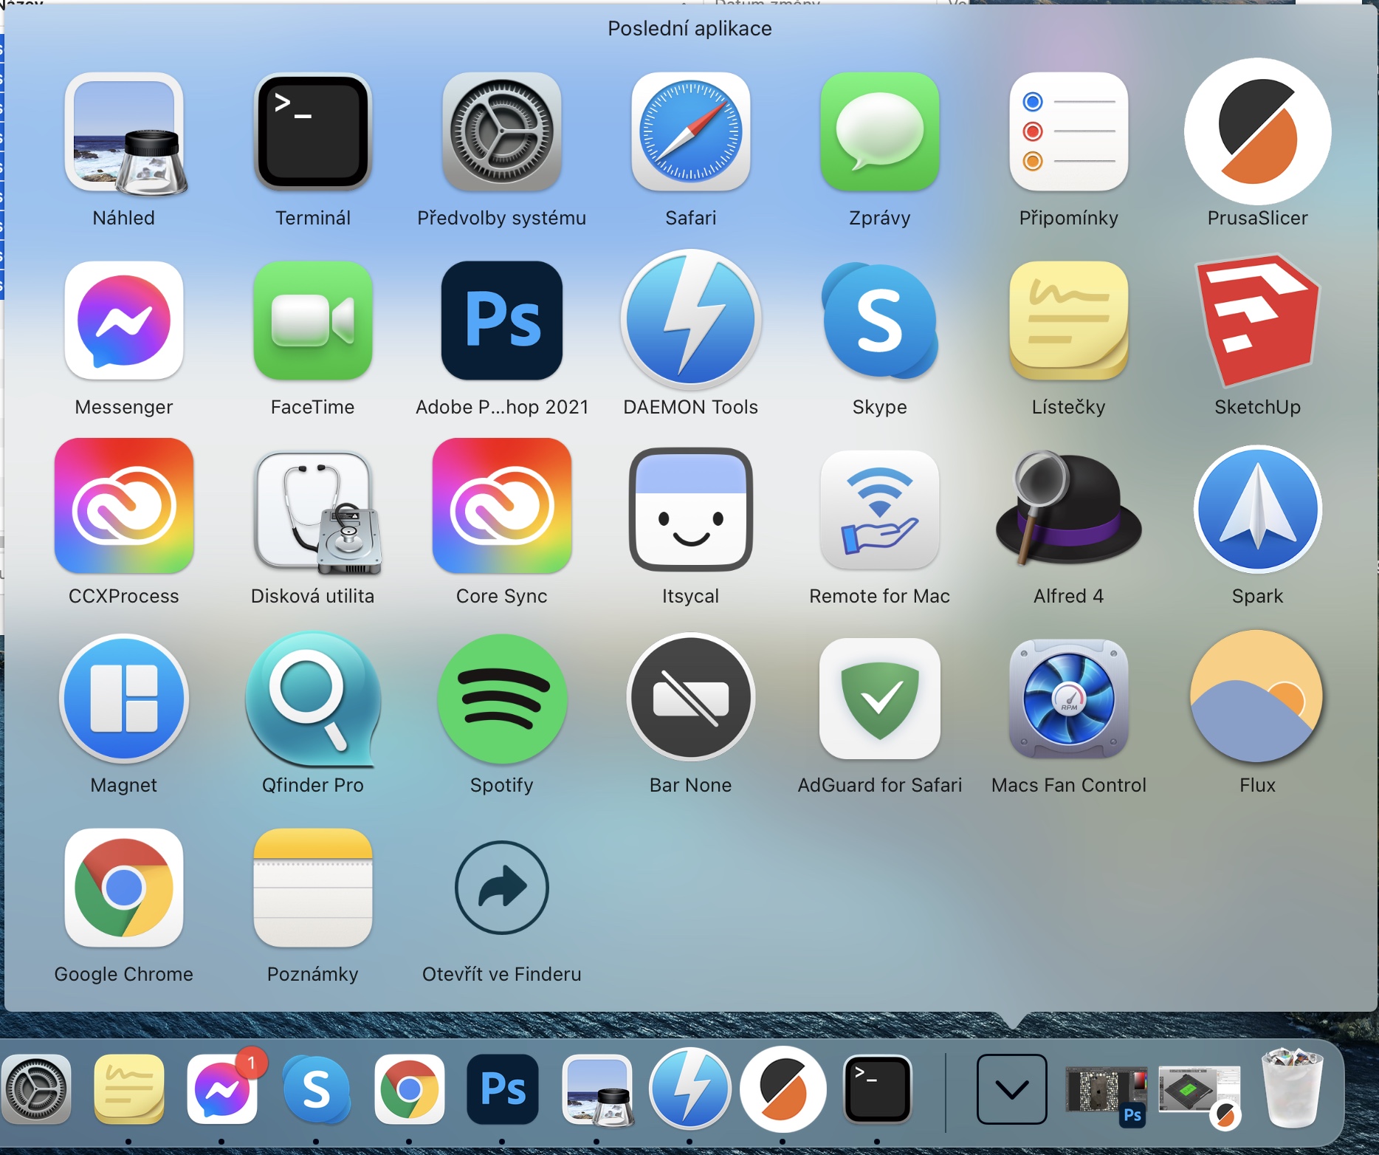Switch to Photoshop in the Dock
This screenshot has height=1155, width=1379.
(502, 1090)
